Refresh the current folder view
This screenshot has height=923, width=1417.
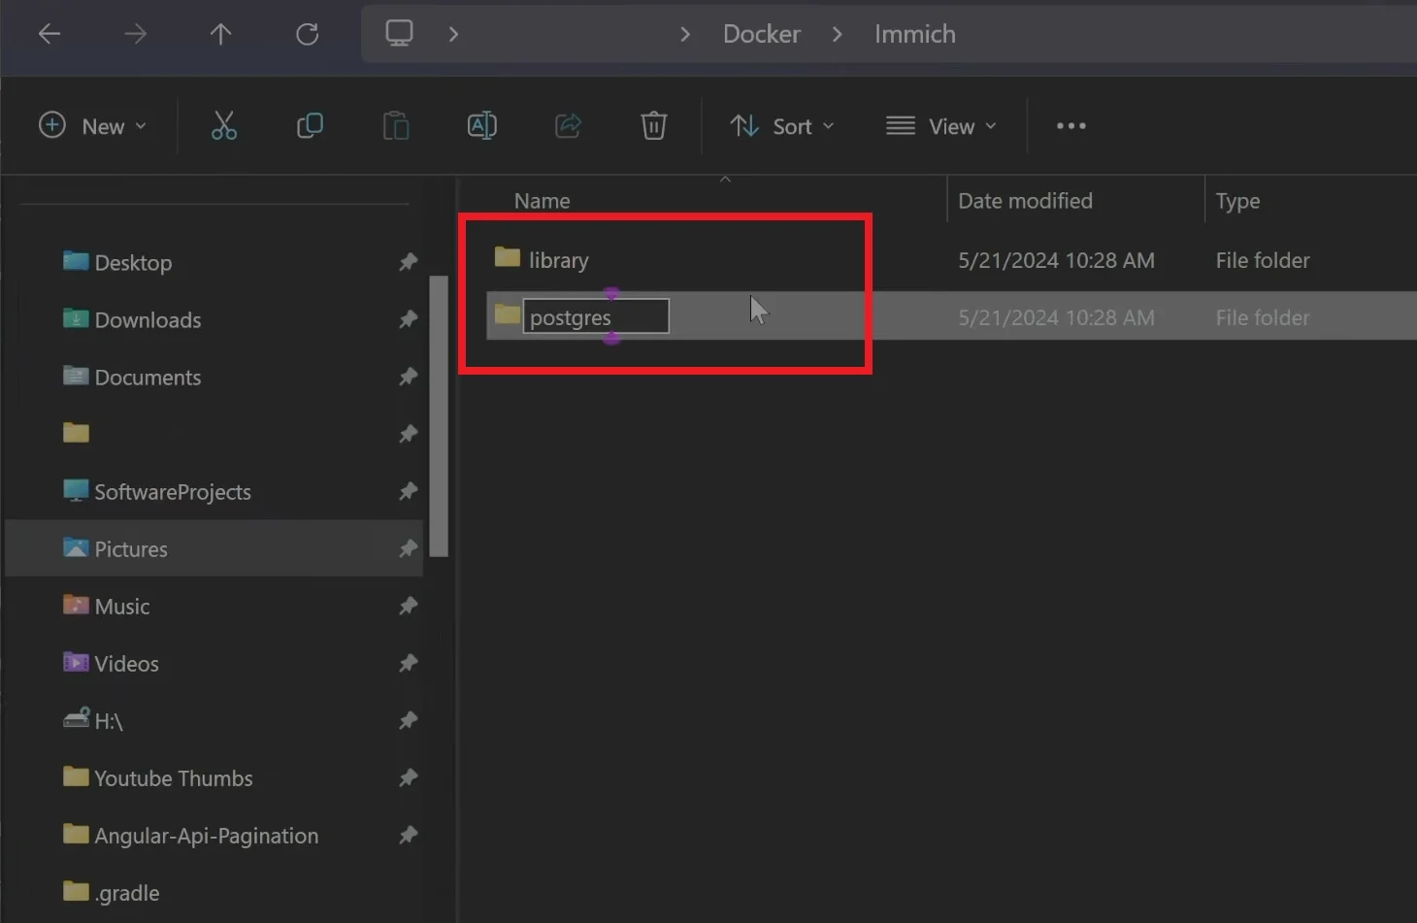coord(307,34)
